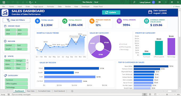The image size is (181, 96).
Task: Toggle the 2016 order year slicer
Action: click(10, 34)
